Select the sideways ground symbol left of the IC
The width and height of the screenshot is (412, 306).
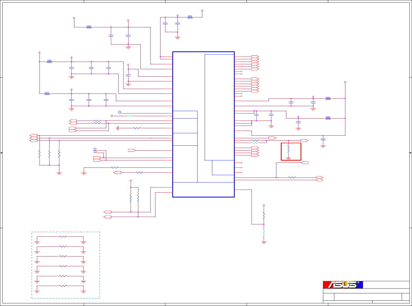tap(117, 128)
